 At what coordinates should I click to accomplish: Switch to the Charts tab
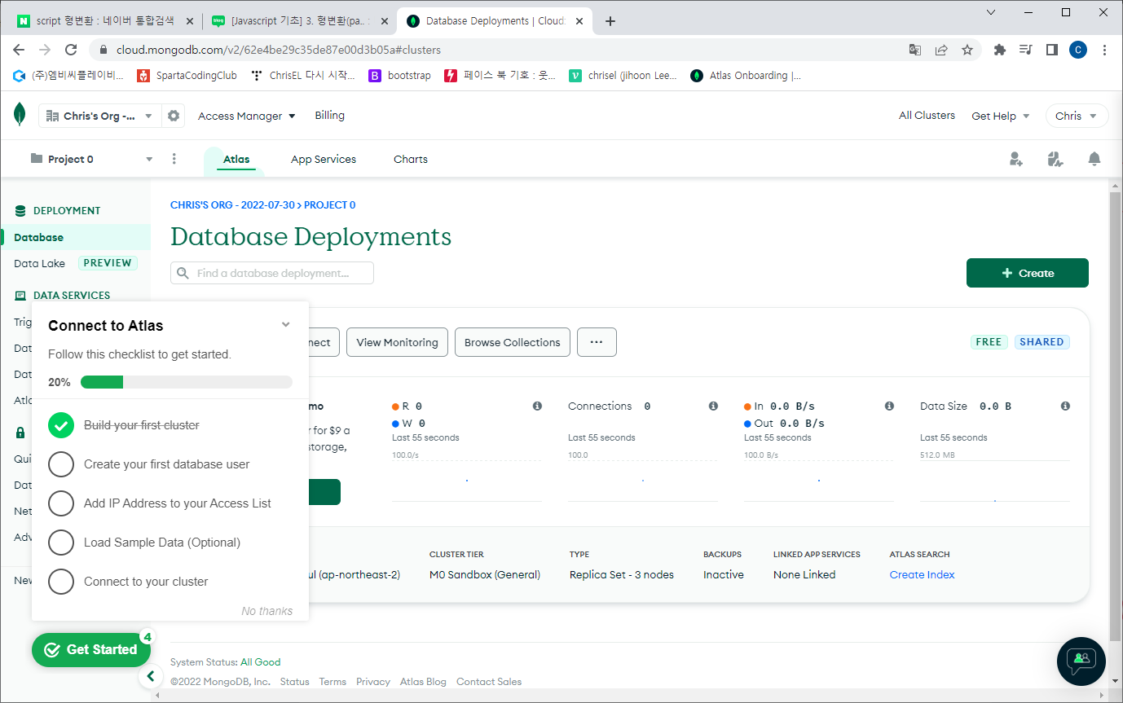[x=411, y=160]
